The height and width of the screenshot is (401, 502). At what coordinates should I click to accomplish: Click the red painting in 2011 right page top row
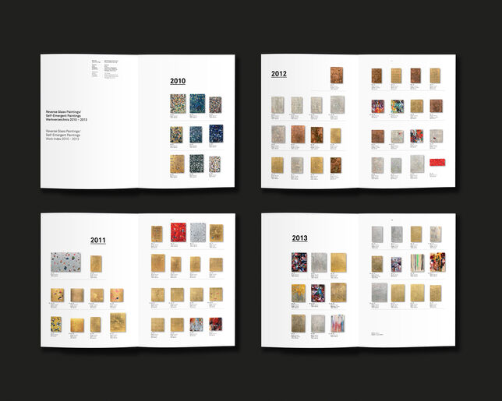(x=178, y=232)
